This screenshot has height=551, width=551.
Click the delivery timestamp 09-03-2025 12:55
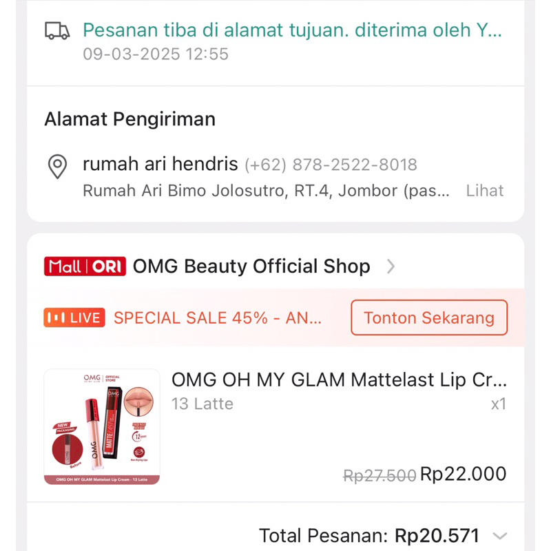point(156,54)
